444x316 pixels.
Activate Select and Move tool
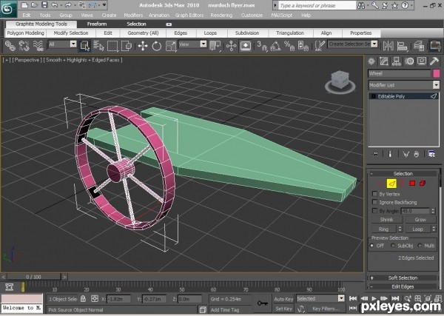(143, 46)
